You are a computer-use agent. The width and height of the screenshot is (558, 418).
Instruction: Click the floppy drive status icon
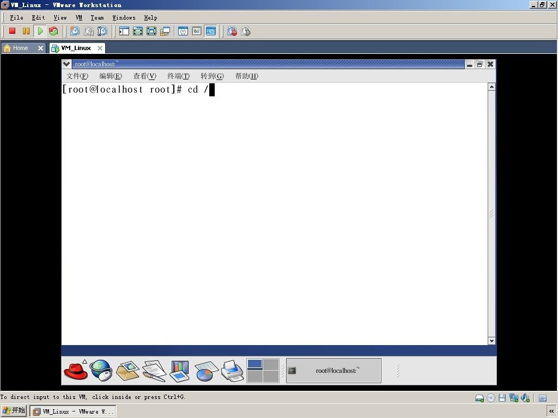click(502, 398)
